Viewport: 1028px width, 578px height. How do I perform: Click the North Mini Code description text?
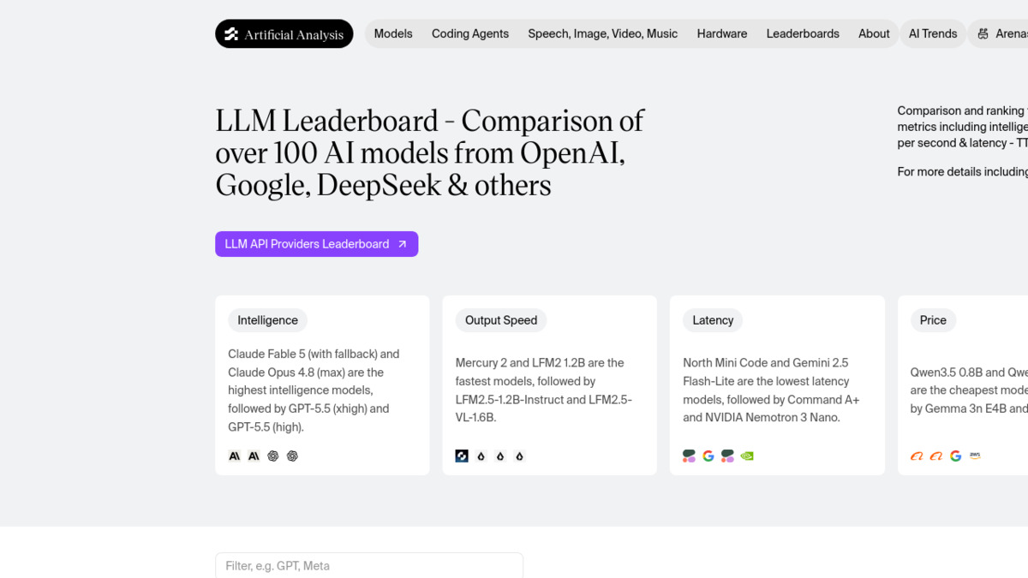tap(771, 390)
